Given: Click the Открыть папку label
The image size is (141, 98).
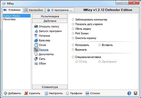Looking at the screenshot, I should [49, 27].
